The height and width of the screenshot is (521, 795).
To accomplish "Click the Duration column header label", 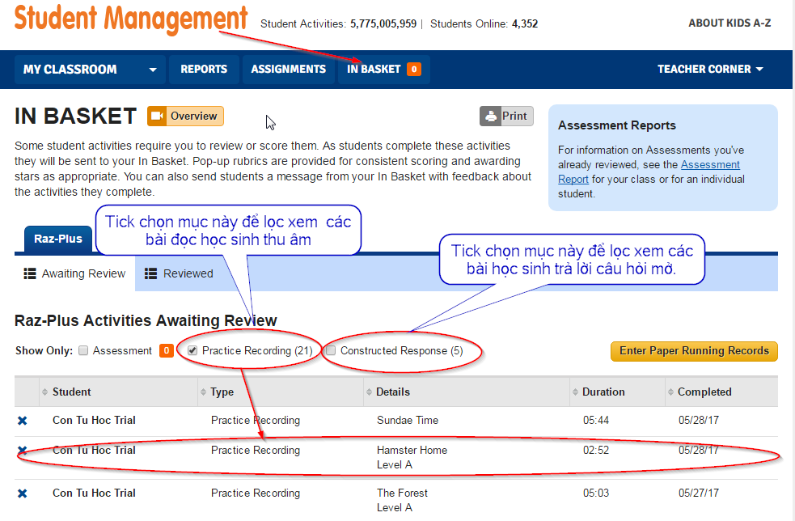I will click(603, 392).
